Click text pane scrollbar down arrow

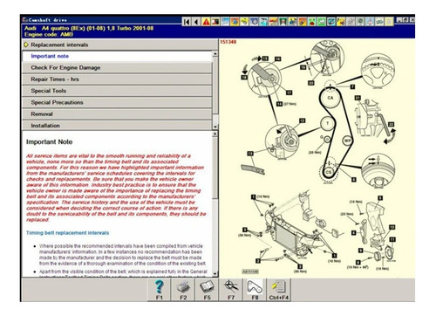click(215, 274)
